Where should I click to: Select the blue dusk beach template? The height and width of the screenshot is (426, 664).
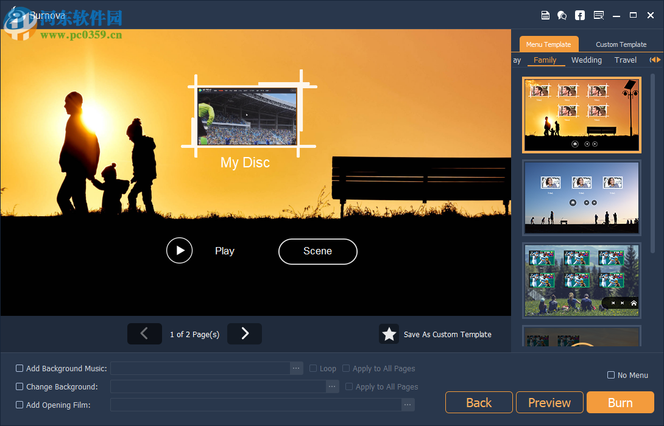coord(581,198)
